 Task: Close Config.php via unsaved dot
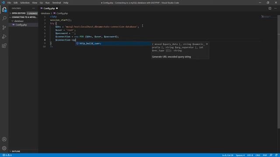coord(57,8)
